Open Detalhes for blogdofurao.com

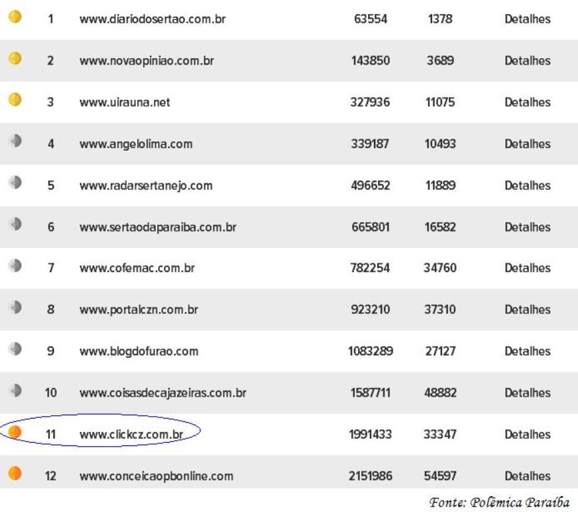pos(527,351)
